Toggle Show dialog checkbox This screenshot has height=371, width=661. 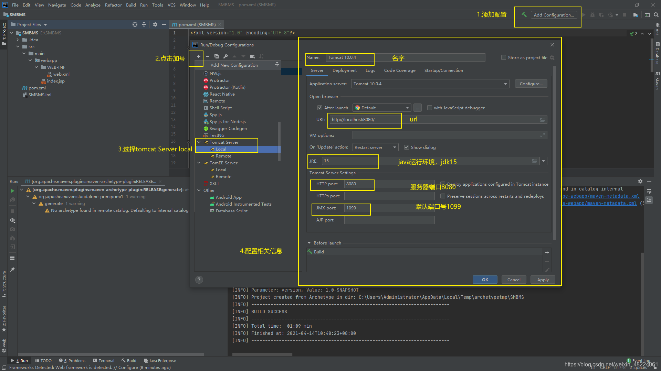(x=407, y=147)
